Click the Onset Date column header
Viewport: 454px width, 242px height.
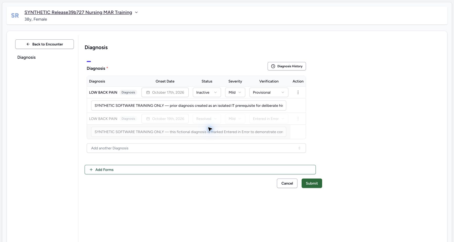165,81
